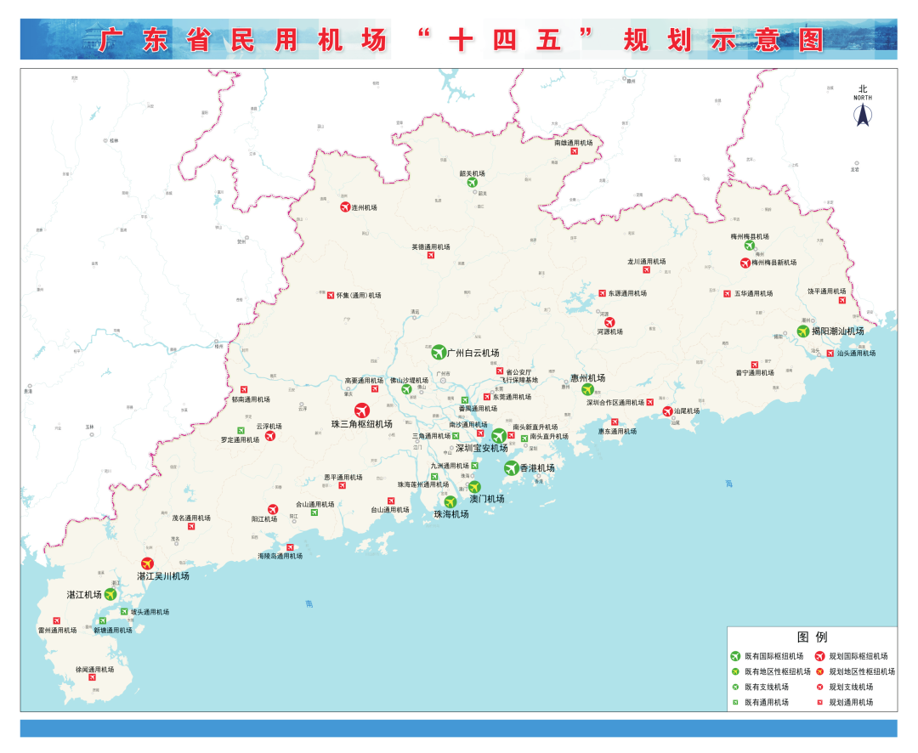The image size is (918, 753).
Task: Select the 南雄通用机场 red square icon
Action: pyautogui.click(x=574, y=151)
